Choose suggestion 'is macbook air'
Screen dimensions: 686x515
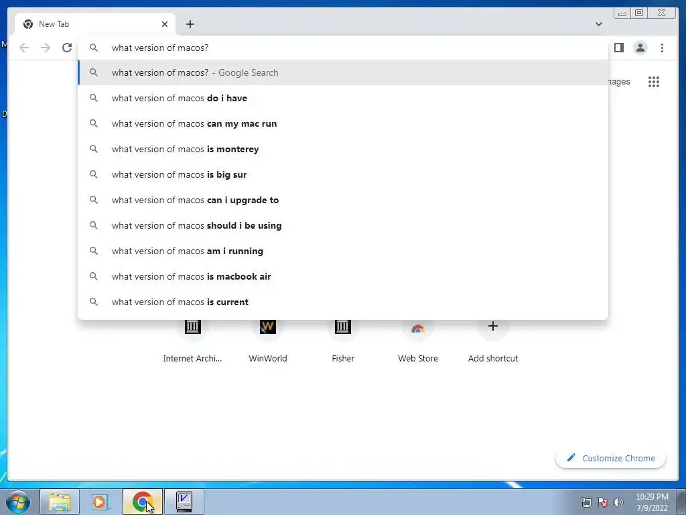[343, 276]
